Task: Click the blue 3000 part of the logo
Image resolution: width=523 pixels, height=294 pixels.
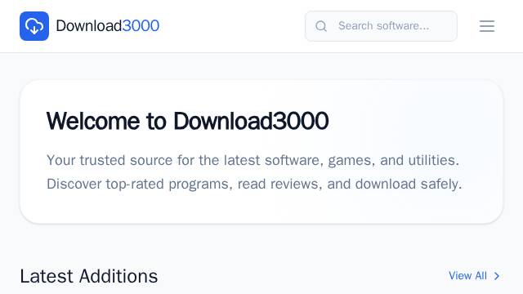Action: [x=141, y=26]
